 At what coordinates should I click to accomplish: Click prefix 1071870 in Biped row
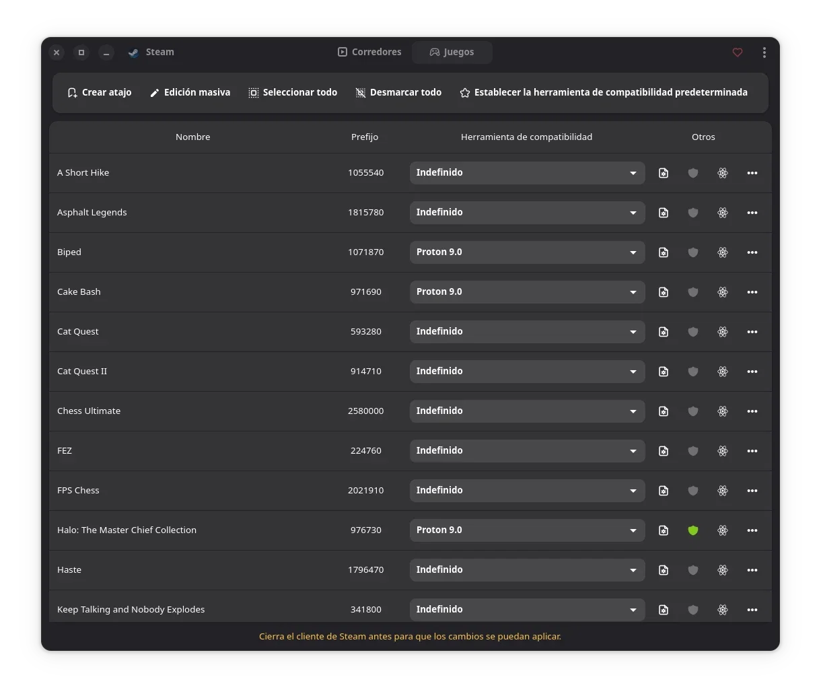pos(366,252)
